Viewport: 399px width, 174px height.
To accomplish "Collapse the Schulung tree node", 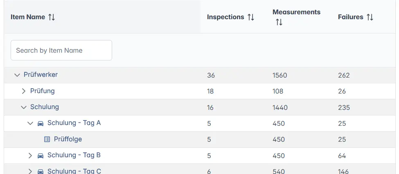I will [23, 107].
